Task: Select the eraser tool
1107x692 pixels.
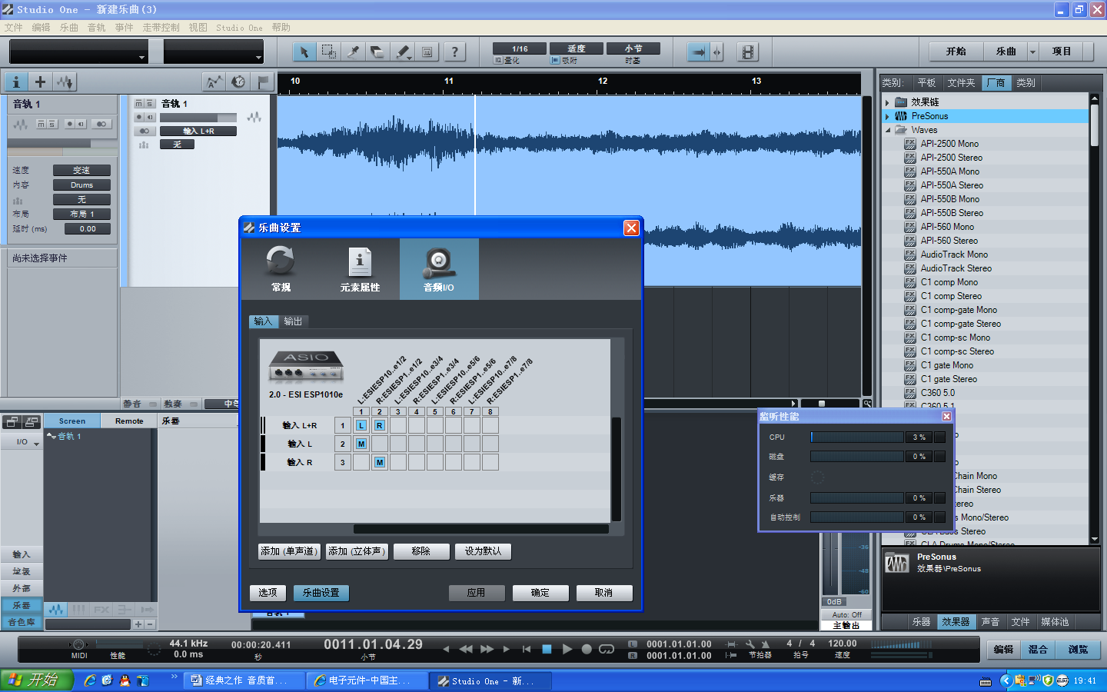Action: point(377,52)
